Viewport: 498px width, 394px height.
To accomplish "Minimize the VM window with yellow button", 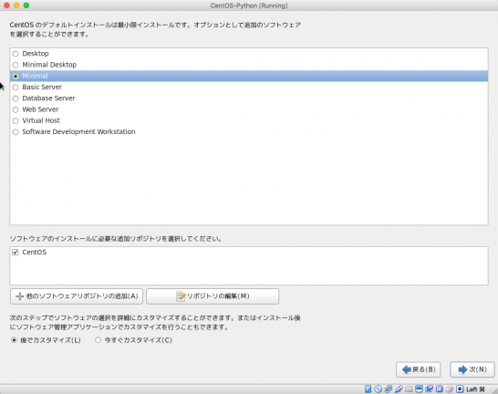I will point(16,5).
